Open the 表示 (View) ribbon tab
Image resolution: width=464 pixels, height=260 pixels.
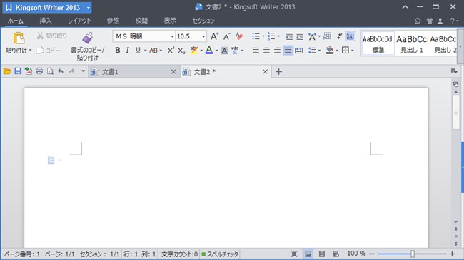(x=170, y=21)
